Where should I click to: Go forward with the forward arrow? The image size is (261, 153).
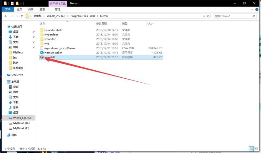[12, 16]
